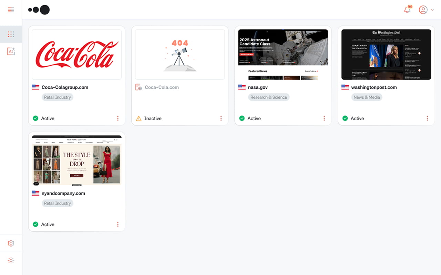Open the washingtonpost.com title link
Image resolution: width=441 pixels, height=275 pixels.
pyautogui.click(x=374, y=87)
